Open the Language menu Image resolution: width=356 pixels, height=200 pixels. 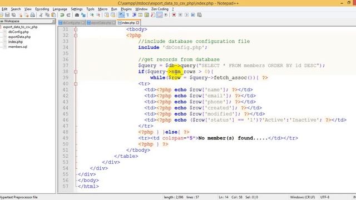pos(60,9)
